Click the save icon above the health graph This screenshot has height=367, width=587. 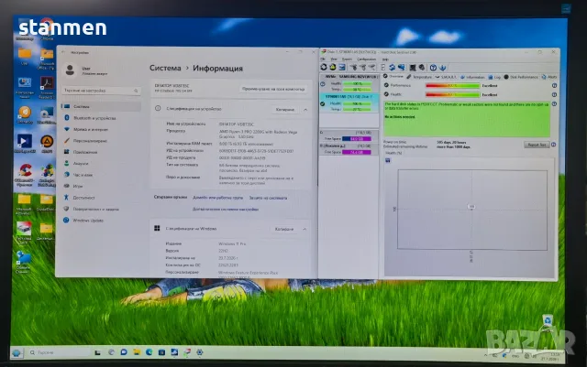pos(388,161)
